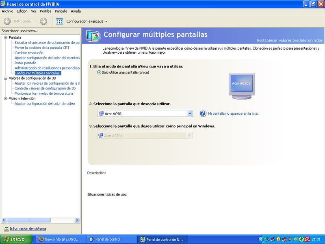Open the Back button history dropdown arrow
The height and width of the screenshot is (244, 325).
pyautogui.click(x=36, y=21)
